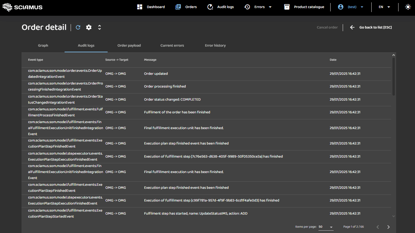The height and width of the screenshot is (233, 415).
Task: Change the items per page selector
Action: 326,227
